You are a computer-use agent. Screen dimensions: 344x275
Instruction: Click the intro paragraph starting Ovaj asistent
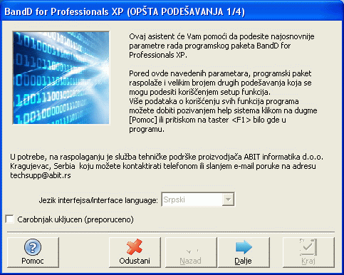click(x=221, y=46)
